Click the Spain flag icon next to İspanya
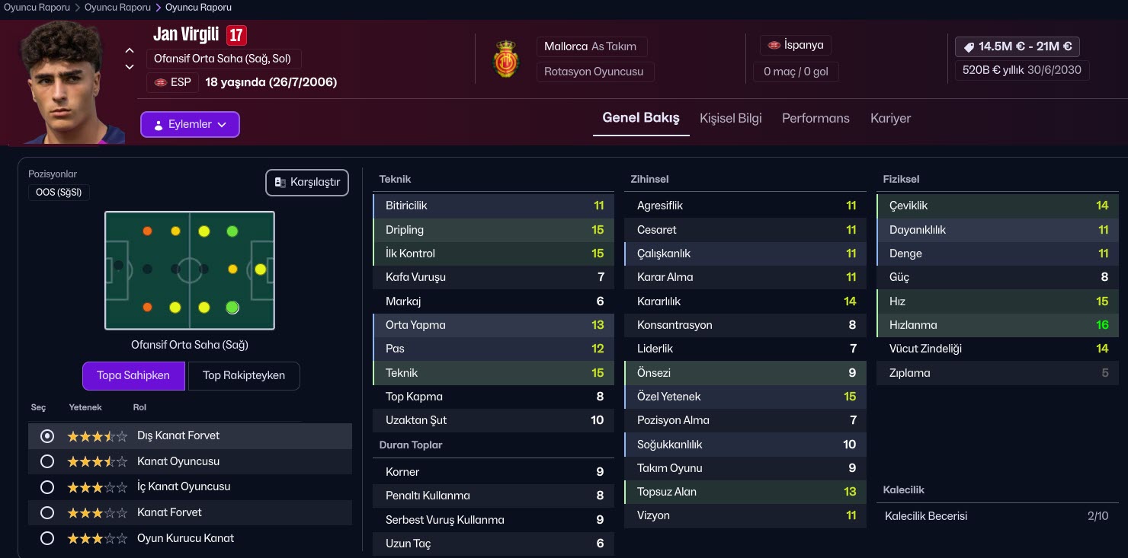Image resolution: width=1128 pixels, height=558 pixels. point(774,45)
